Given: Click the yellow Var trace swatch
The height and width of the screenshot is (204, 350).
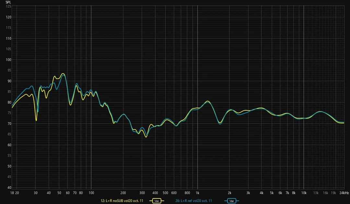Looking at the screenshot, I should pos(157,201).
